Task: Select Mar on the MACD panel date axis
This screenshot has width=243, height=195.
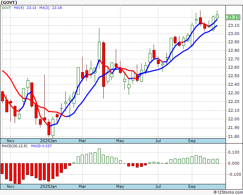Action: coord(82,186)
